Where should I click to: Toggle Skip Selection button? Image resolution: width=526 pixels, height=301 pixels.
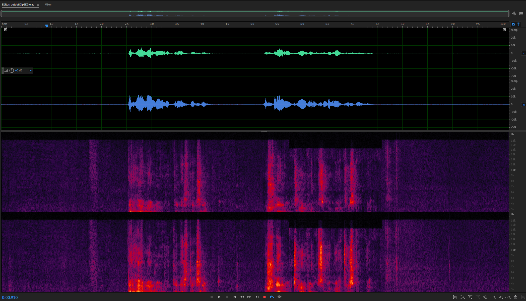click(x=279, y=297)
